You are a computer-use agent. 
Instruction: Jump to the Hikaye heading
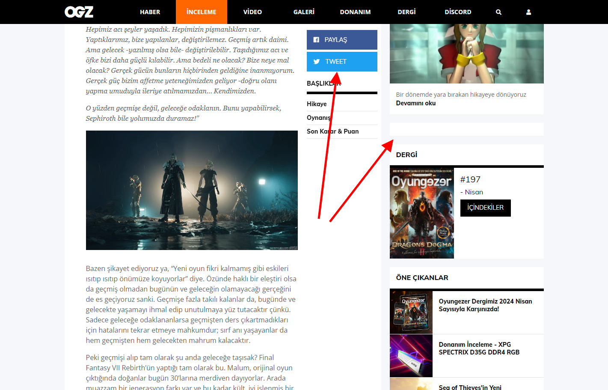point(317,104)
